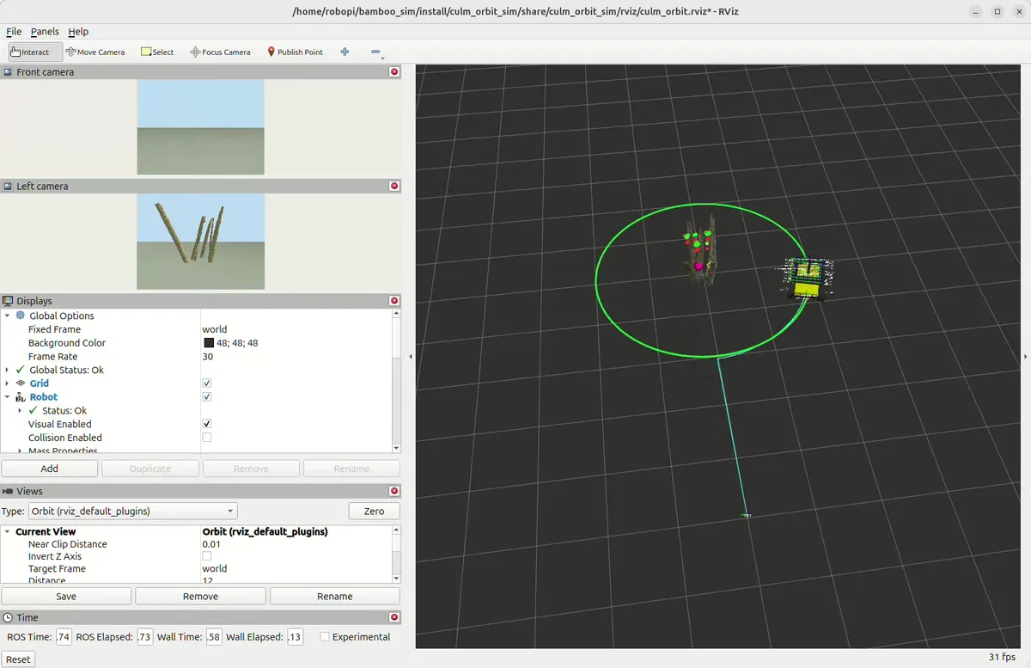Disable the Grid display checkbox

(206, 383)
